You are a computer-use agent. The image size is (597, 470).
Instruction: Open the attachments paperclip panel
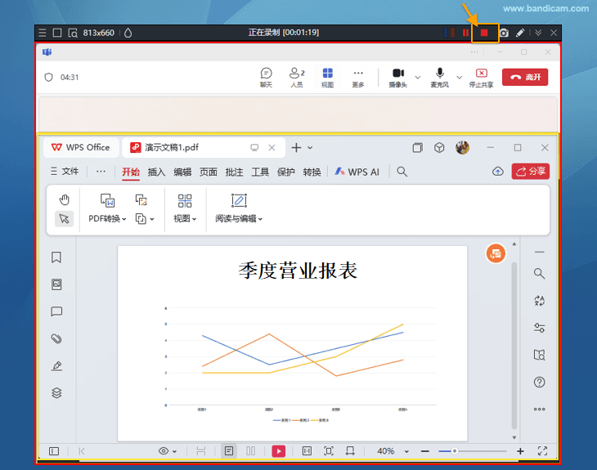(x=56, y=338)
